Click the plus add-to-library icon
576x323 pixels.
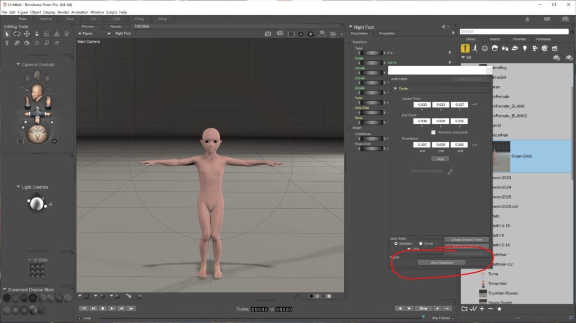(482, 309)
